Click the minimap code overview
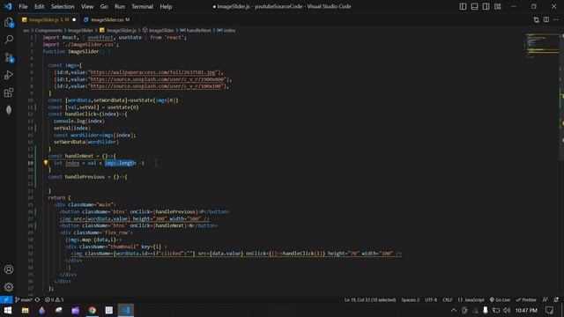This screenshot has width=564, height=317. coord(542,46)
